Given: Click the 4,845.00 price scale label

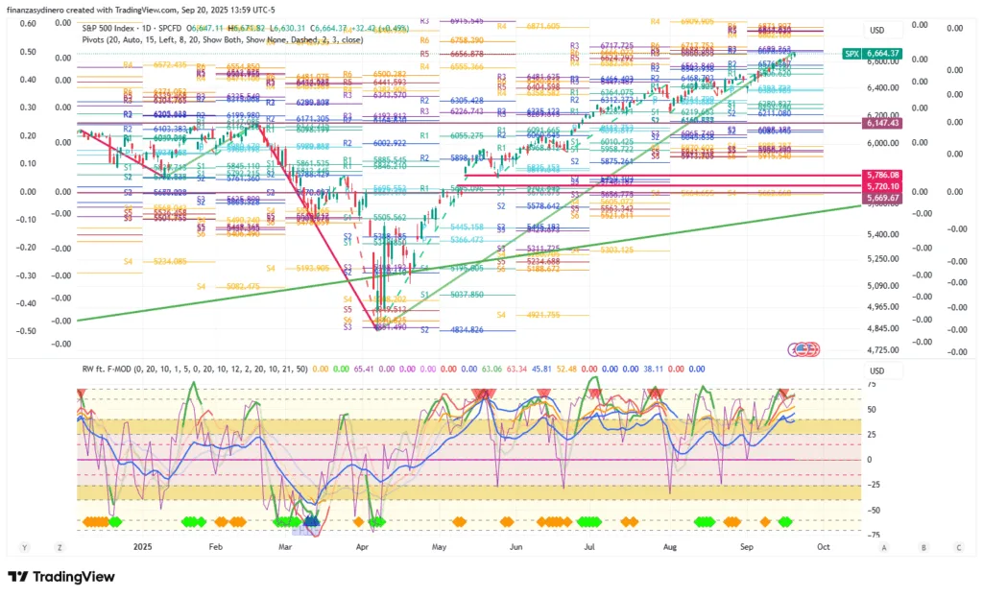Looking at the screenshot, I should [x=883, y=328].
